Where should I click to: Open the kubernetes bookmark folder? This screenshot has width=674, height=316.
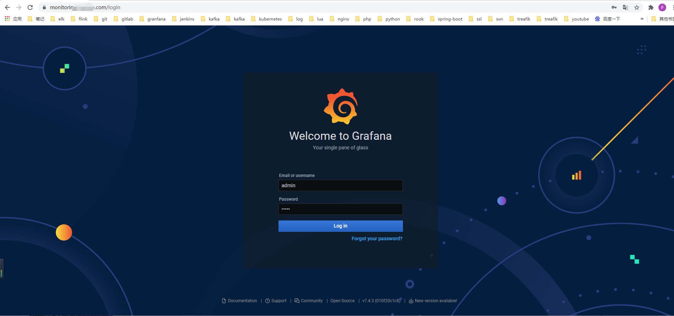coord(266,19)
